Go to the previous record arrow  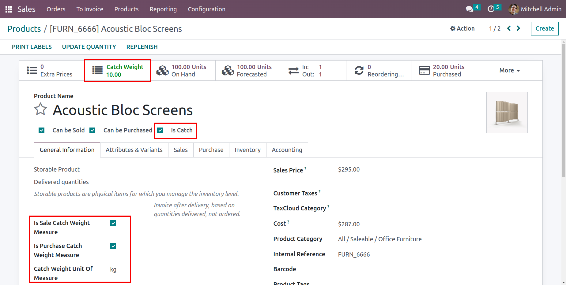point(509,28)
